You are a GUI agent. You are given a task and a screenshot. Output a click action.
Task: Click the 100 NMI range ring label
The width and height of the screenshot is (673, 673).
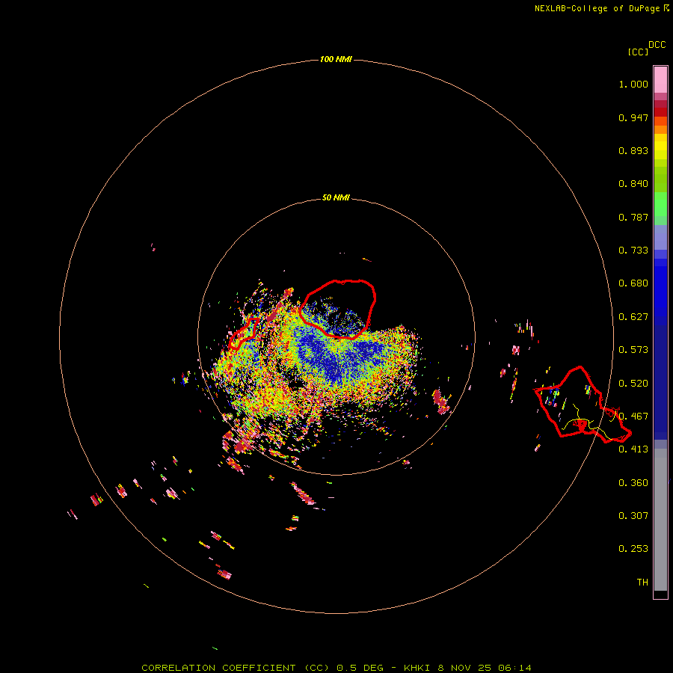point(336,59)
